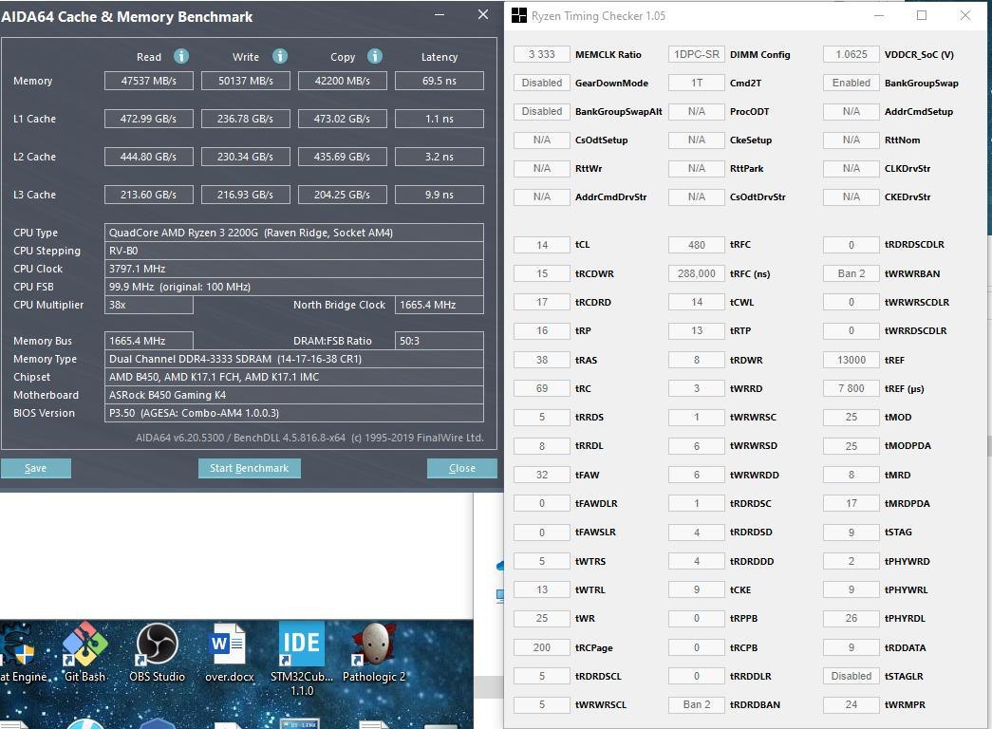Click the BankGroupSwapAlt label
Viewport: 992px width, 729px height.
tap(619, 111)
